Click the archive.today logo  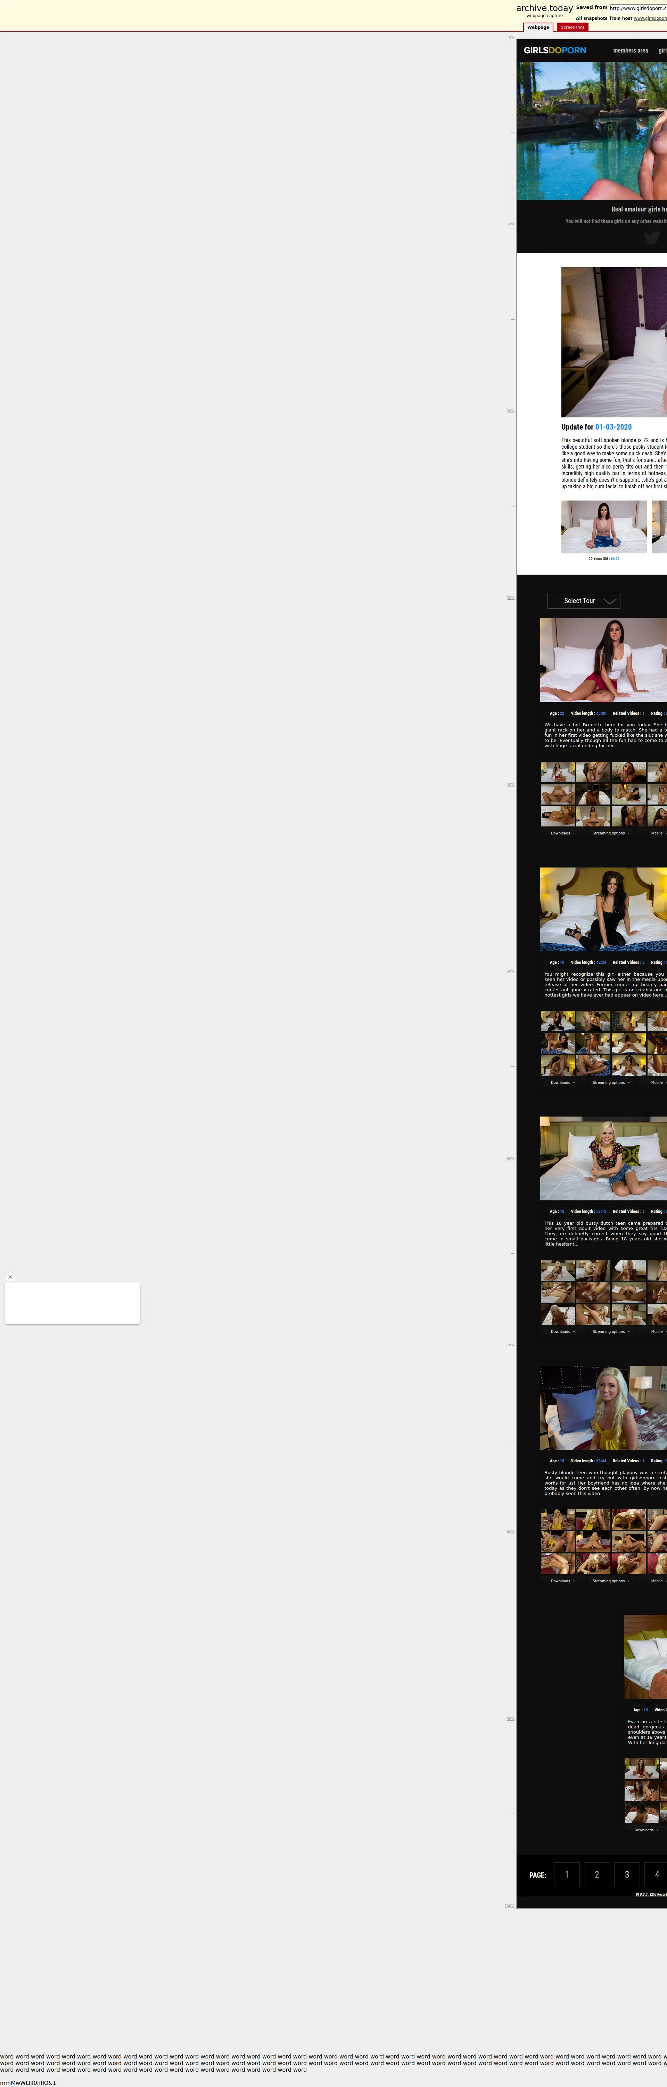(544, 8)
